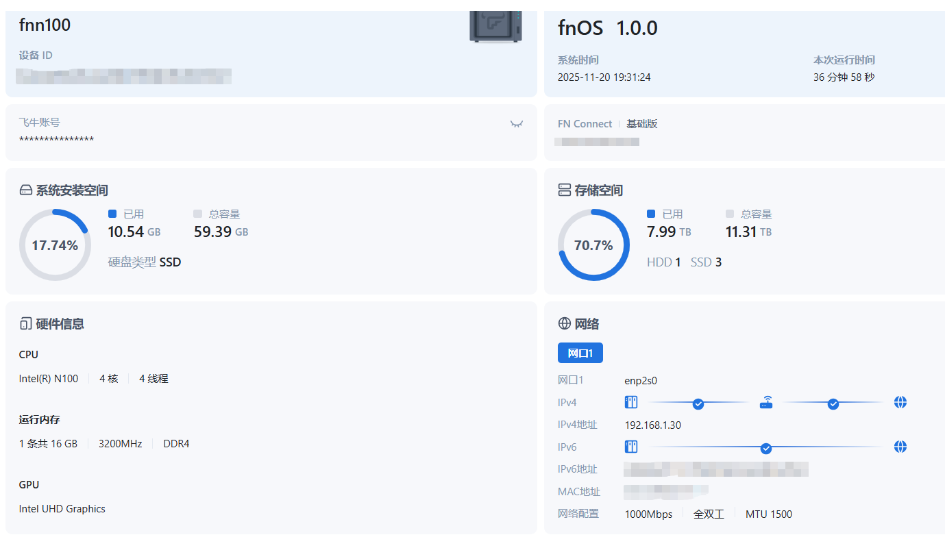Click the DDR4 memory type

click(x=177, y=443)
